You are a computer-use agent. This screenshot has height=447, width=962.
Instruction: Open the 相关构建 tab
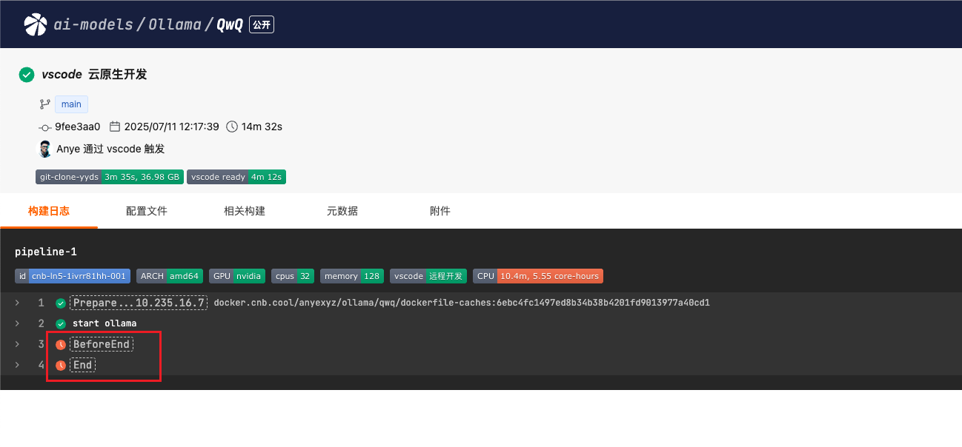click(245, 211)
